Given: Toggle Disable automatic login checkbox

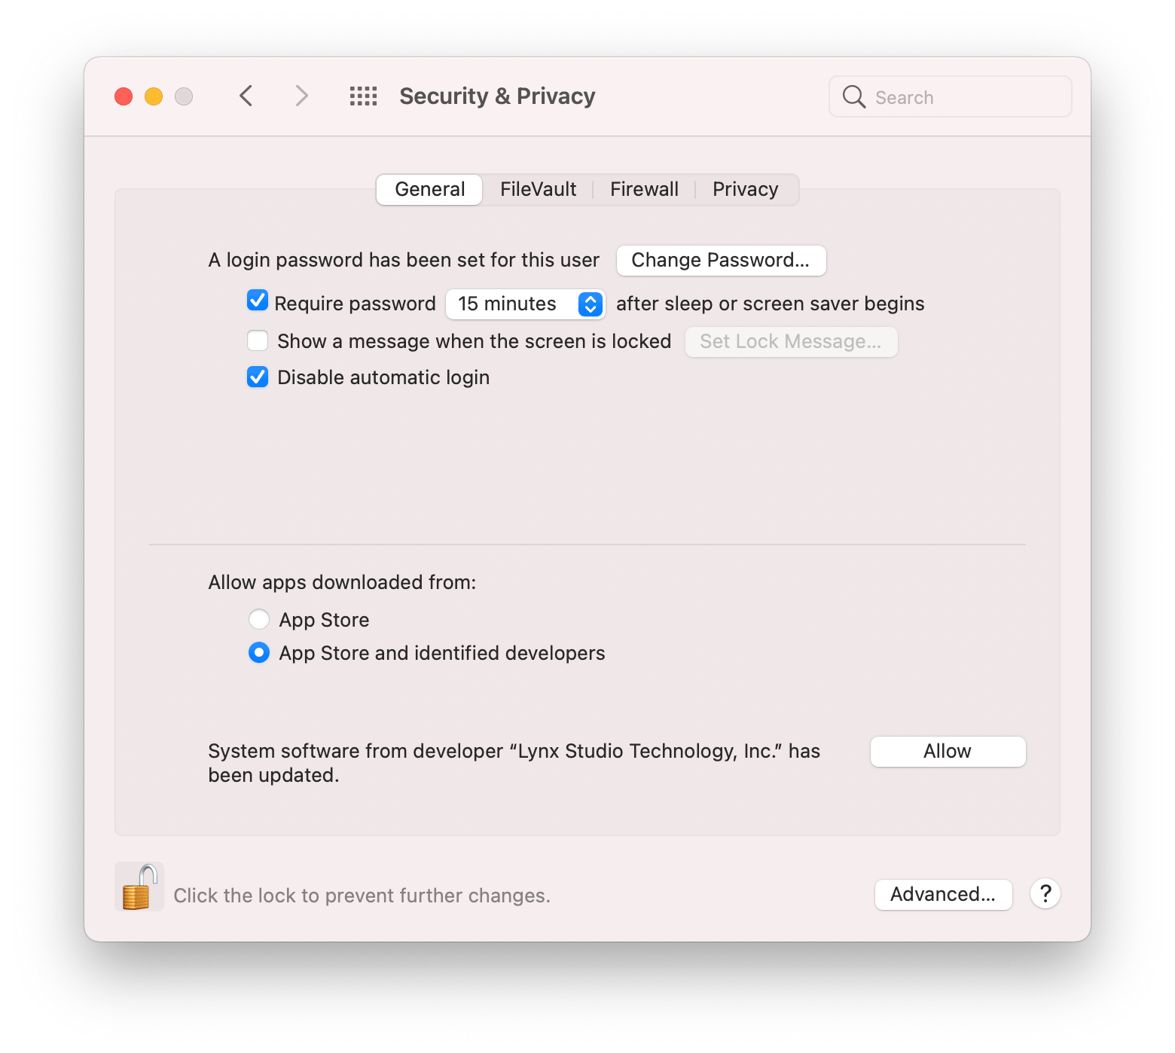Looking at the screenshot, I should (258, 377).
